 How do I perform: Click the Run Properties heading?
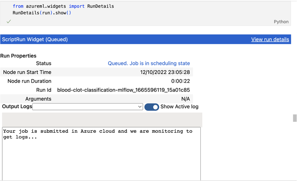click(x=18, y=56)
